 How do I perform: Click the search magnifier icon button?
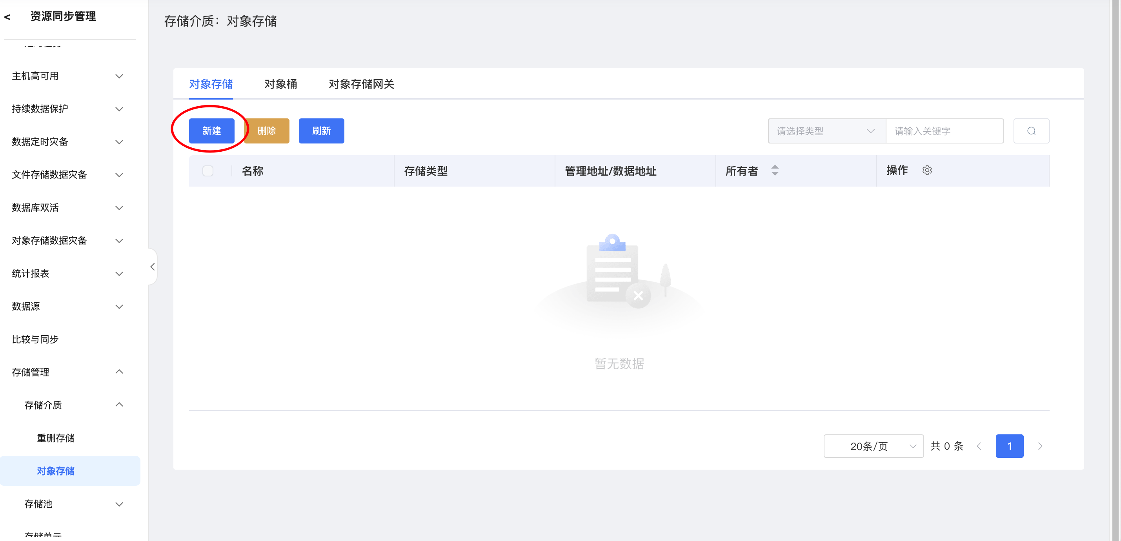click(x=1030, y=131)
